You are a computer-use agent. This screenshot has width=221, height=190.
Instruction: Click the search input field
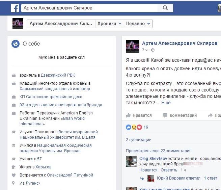pos(89,8)
